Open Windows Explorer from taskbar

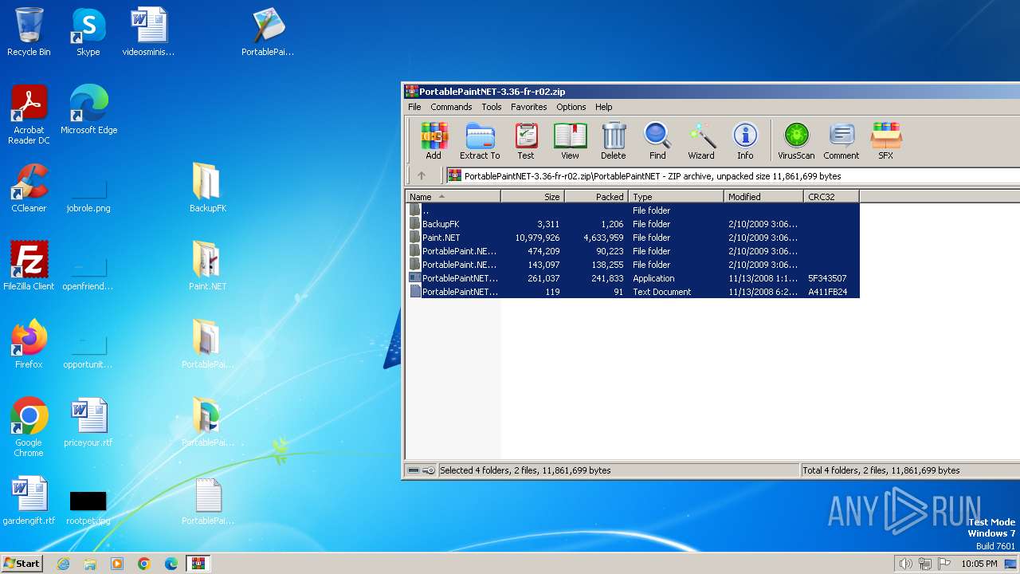[x=90, y=564]
